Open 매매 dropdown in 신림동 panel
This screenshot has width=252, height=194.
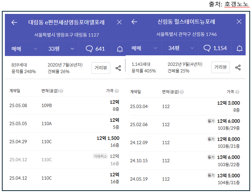[144, 48]
